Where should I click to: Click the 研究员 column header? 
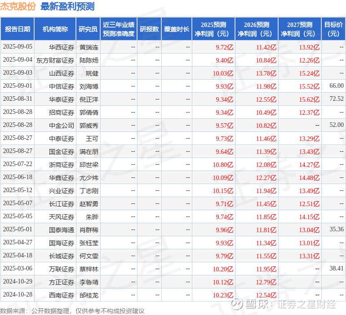[x=88, y=29]
